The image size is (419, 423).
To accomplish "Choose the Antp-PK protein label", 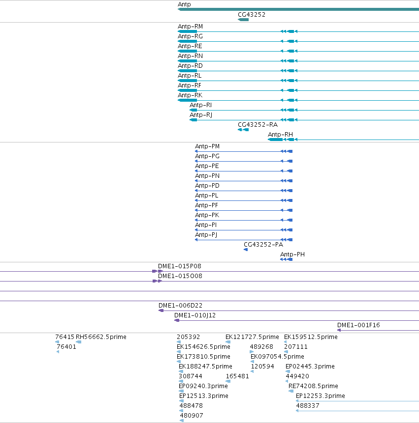I will pyautogui.click(x=207, y=215).
